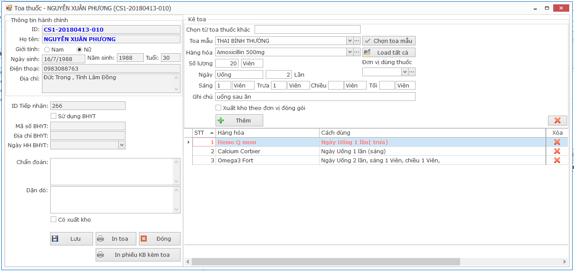Click the ID field CS1-20180413-010

click(111, 29)
